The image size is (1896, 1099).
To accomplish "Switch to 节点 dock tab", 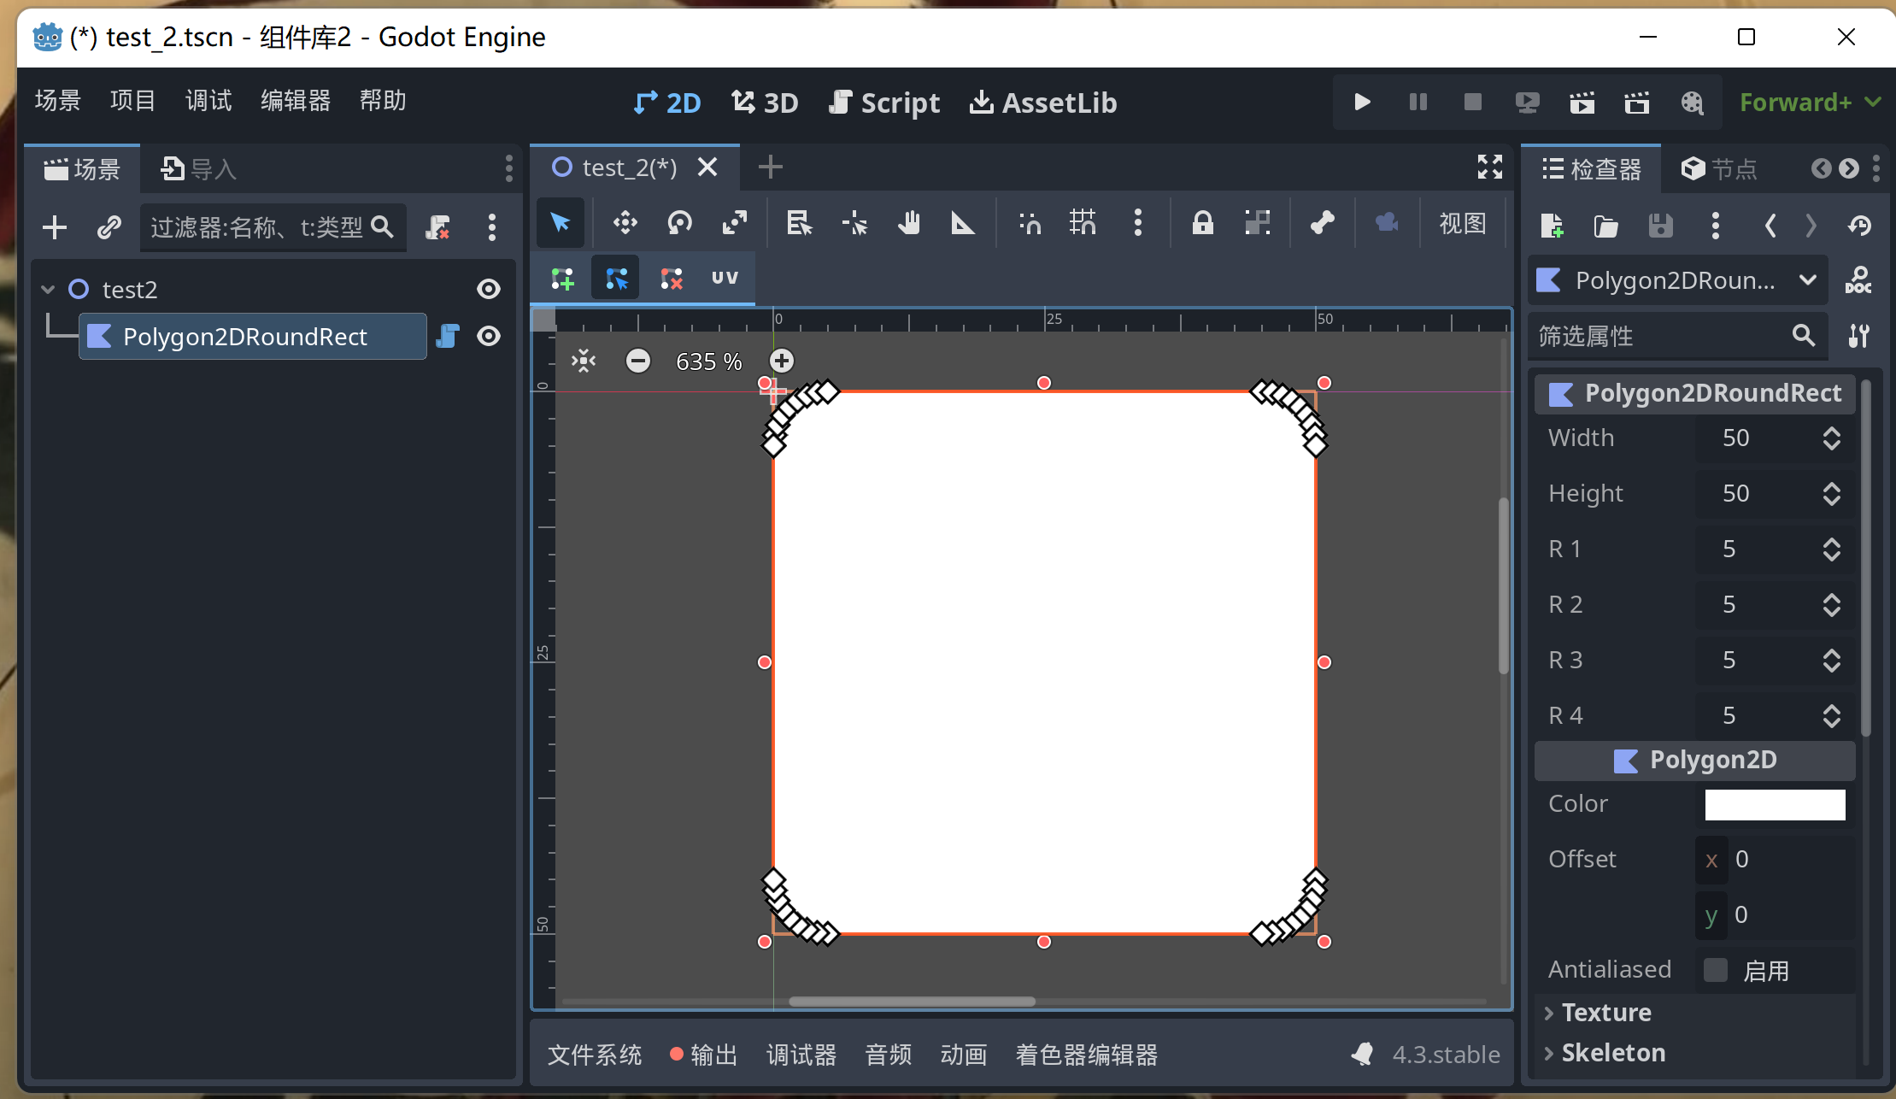I will 1719,169.
